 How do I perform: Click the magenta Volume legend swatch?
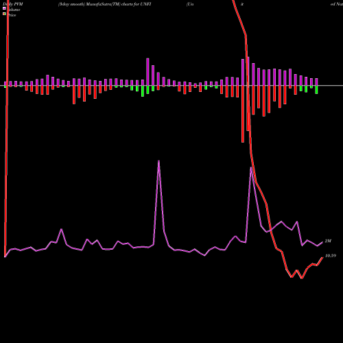4,8
